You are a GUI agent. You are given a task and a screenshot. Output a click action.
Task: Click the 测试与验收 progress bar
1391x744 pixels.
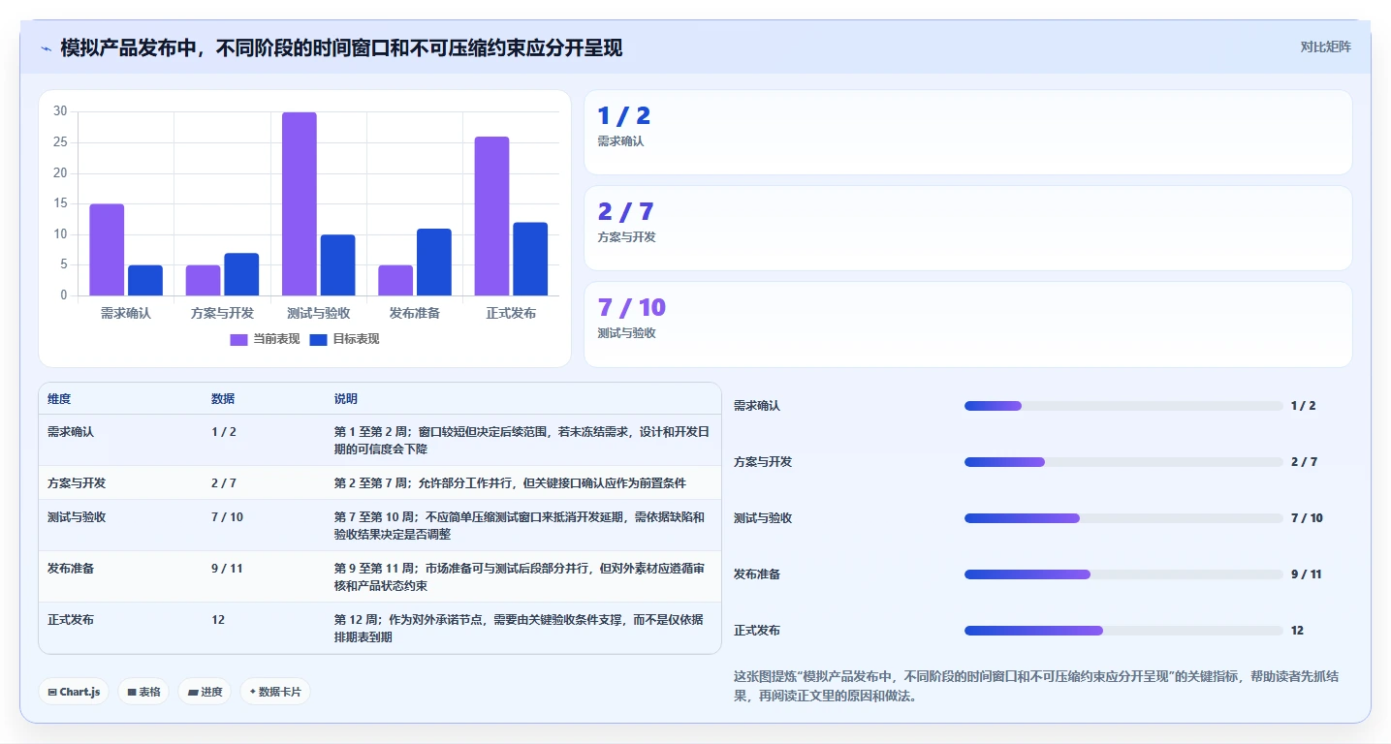[1123, 518]
